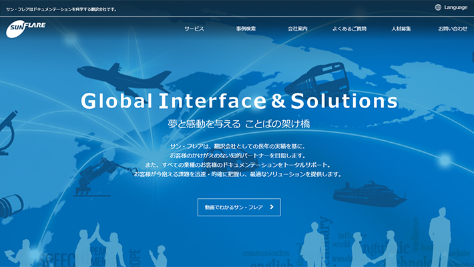Open the 会社案内 menu item
Screen dimensions: 474x267
(298, 29)
